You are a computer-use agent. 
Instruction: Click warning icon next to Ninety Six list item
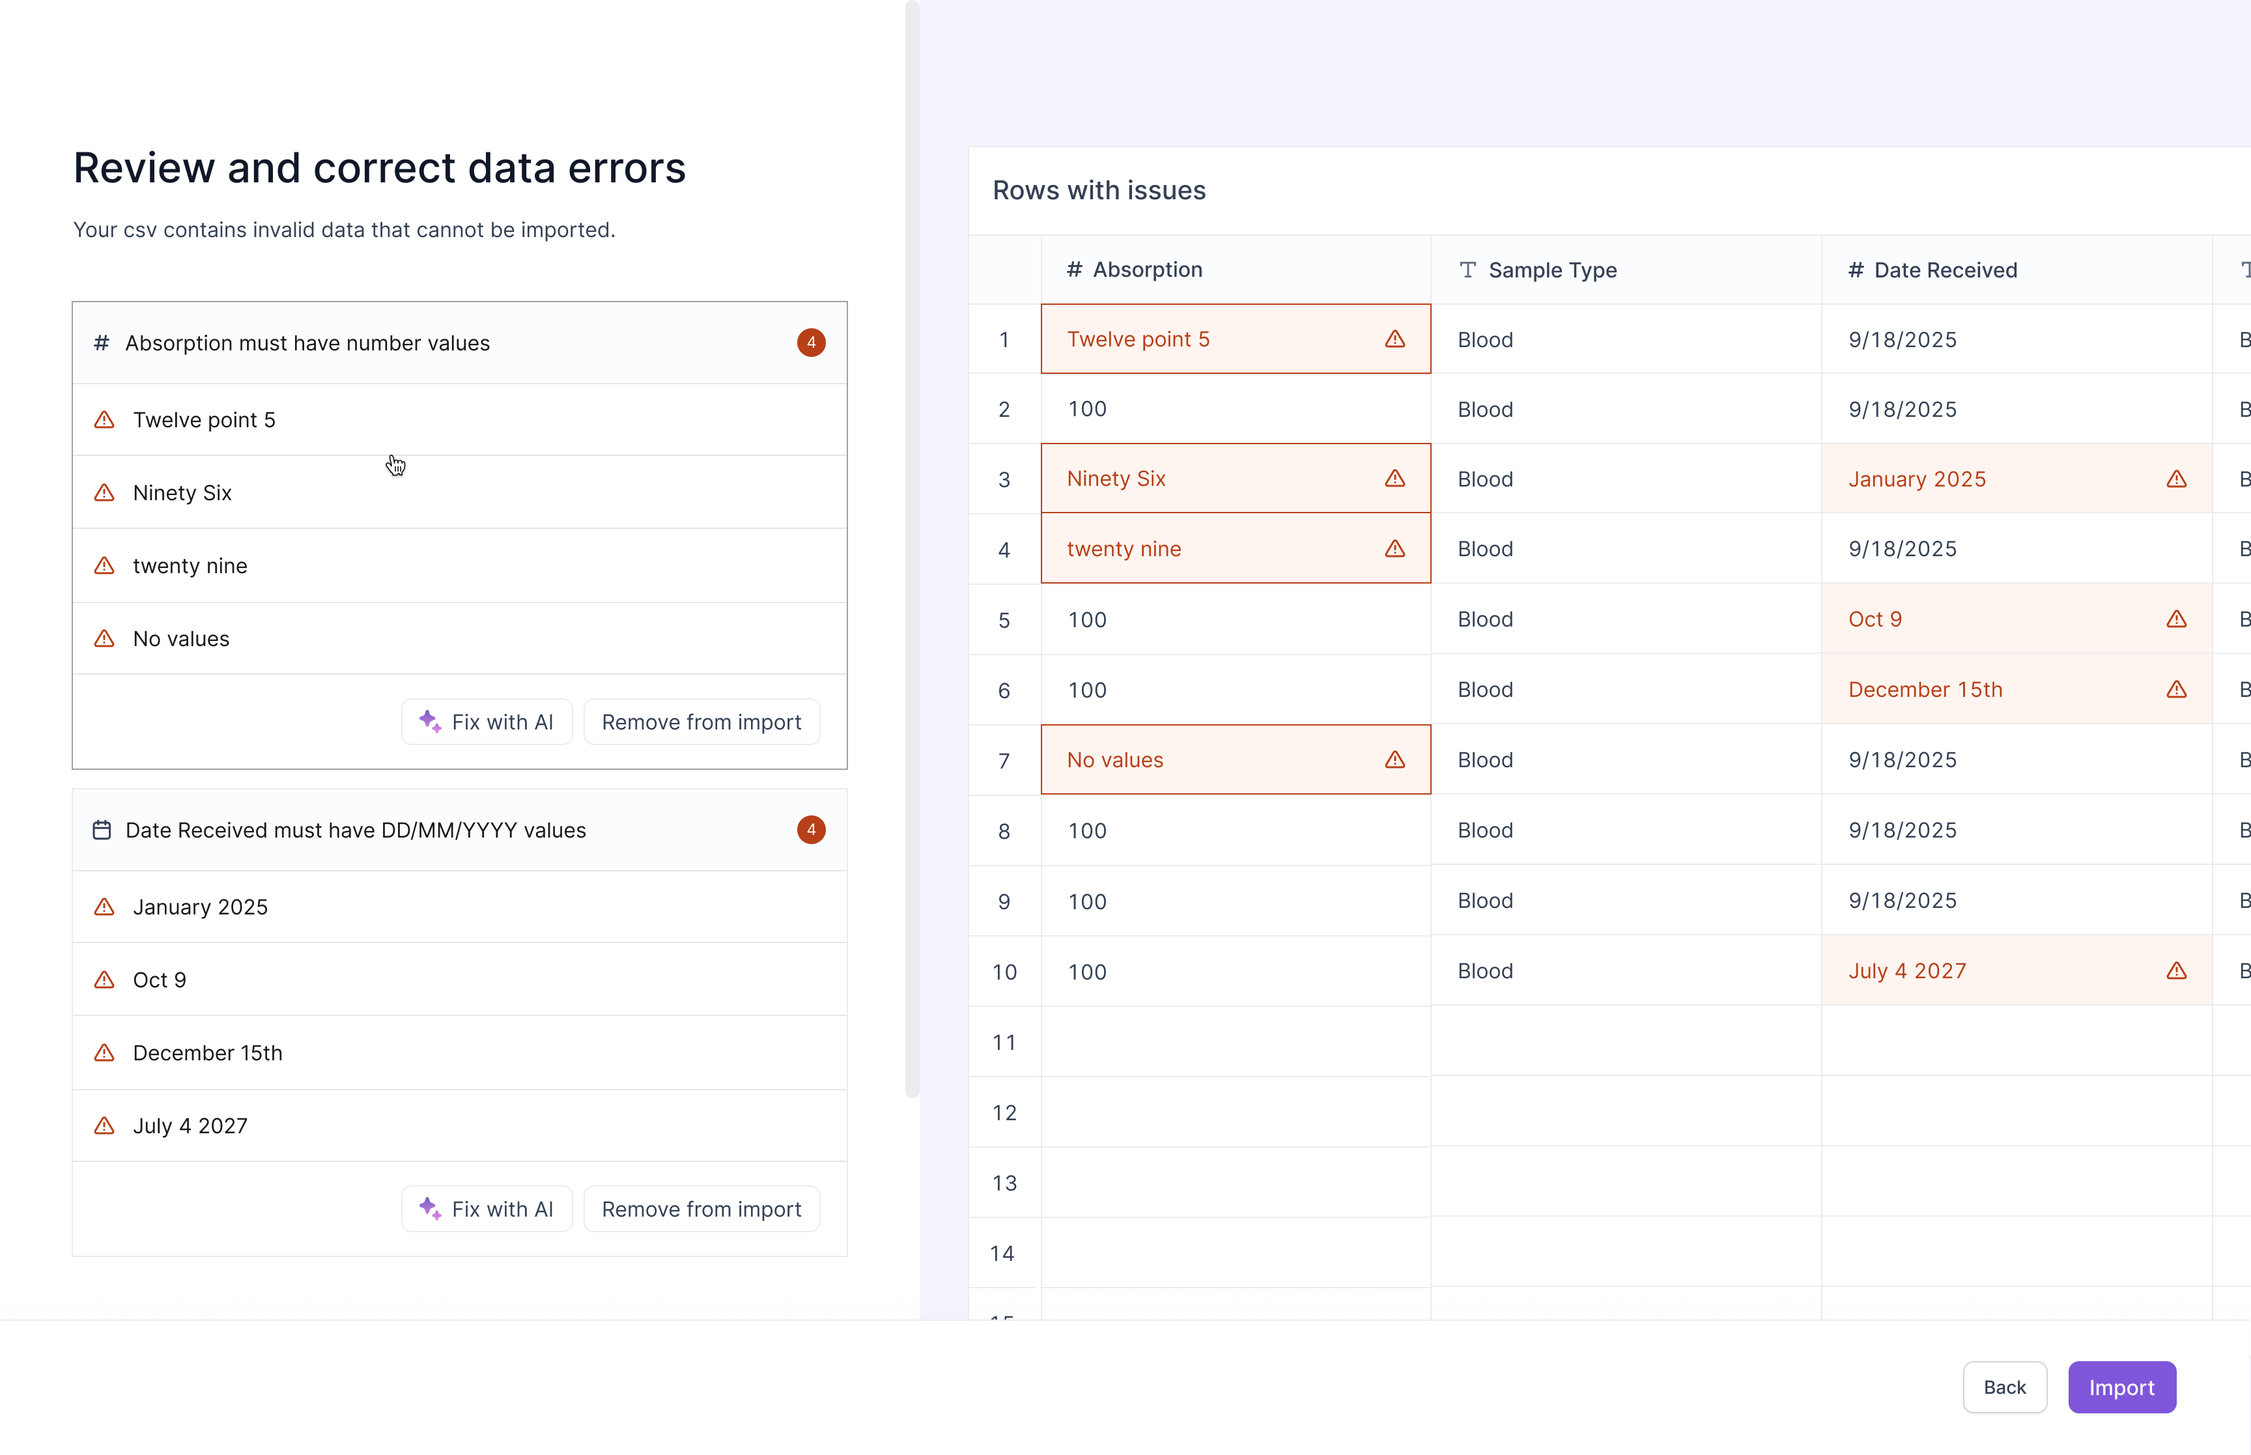tap(105, 492)
